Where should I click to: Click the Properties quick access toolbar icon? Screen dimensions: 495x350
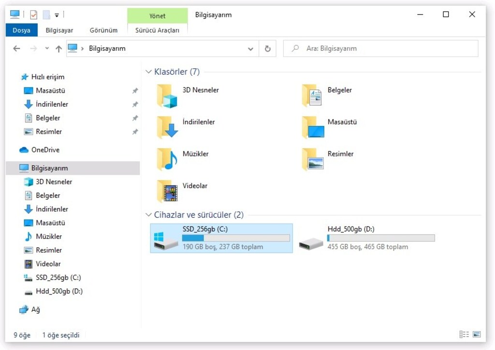33,14
